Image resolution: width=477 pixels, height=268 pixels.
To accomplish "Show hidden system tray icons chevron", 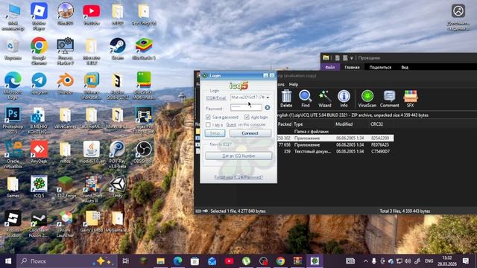I will click(x=366, y=261).
